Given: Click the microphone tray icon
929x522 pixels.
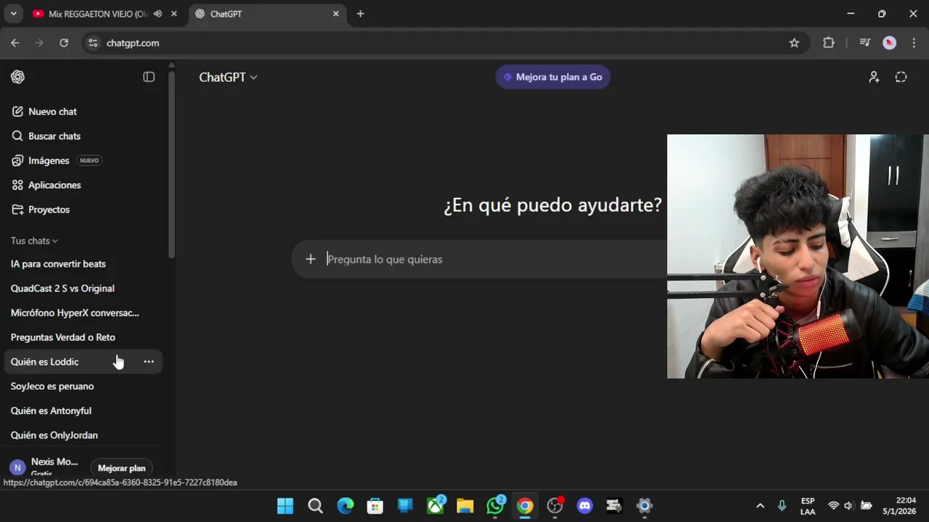Looking at the screenshot, I should click(782, 506).
